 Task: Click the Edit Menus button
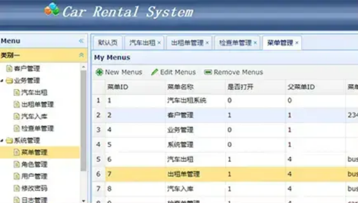pyautogui.click(x=173, y=72)
